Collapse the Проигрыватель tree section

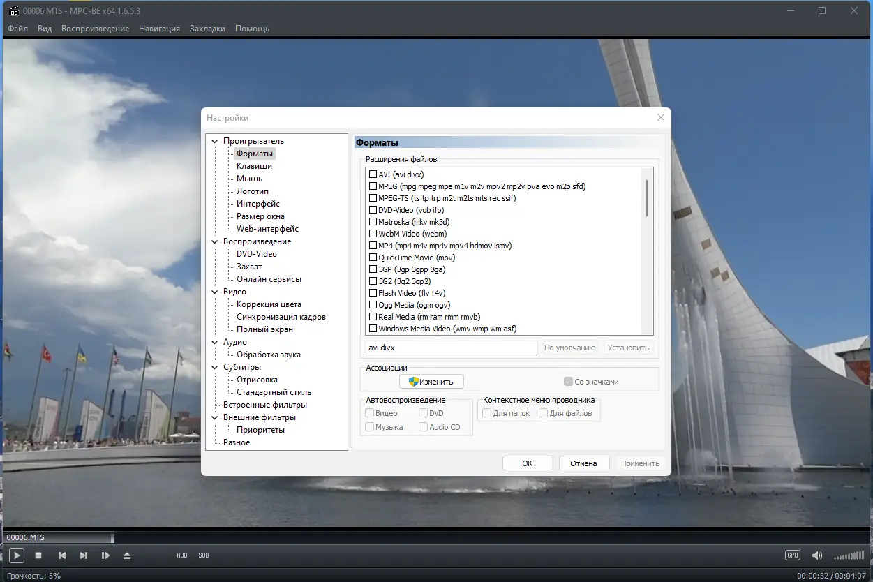point(215,140)
